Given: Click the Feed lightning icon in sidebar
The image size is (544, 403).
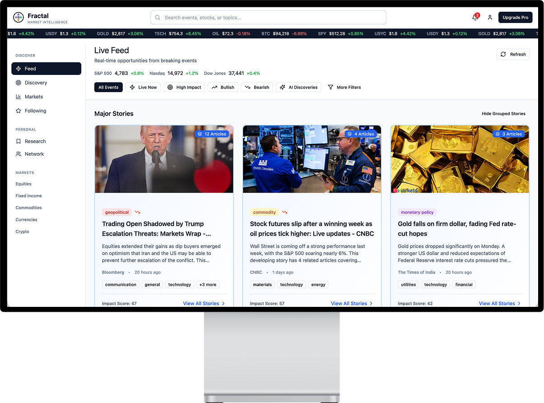Looking at the screenshot, I should click(19, 69).
